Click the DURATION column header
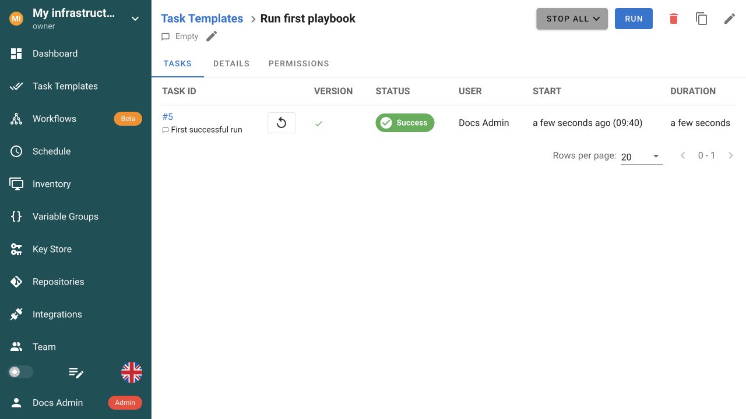The width and height of the screenshot is (746, 419). (x=693, y=91)
